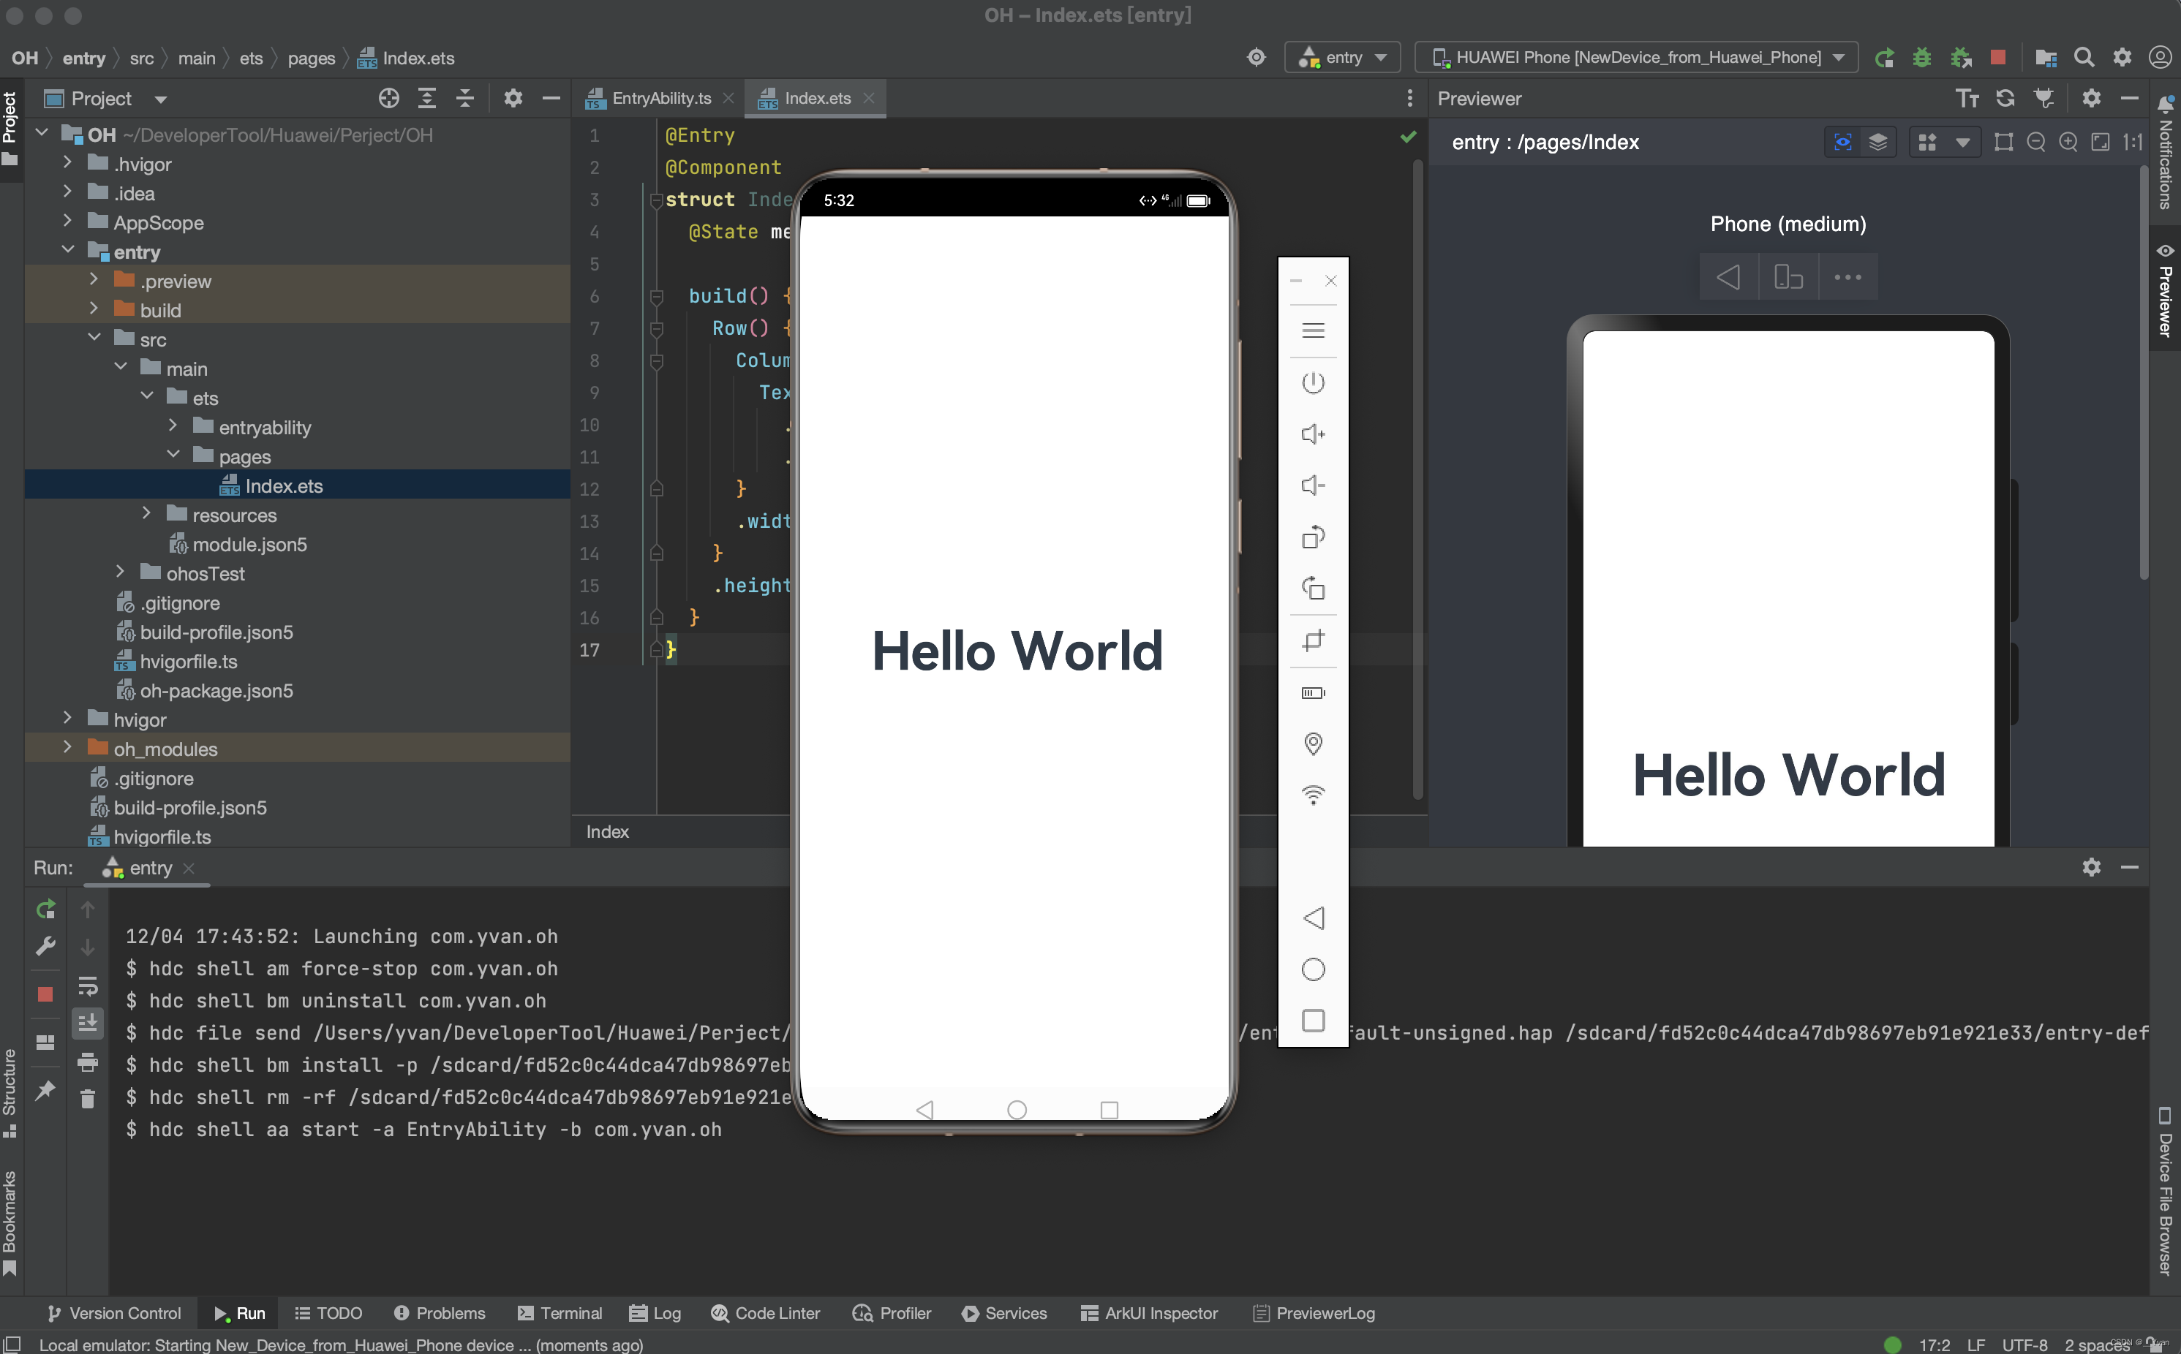This screenshot has height=1354, width=2181.
Task: Open the HUAWEI Phone device dropdown
Action: point(1635,57)
